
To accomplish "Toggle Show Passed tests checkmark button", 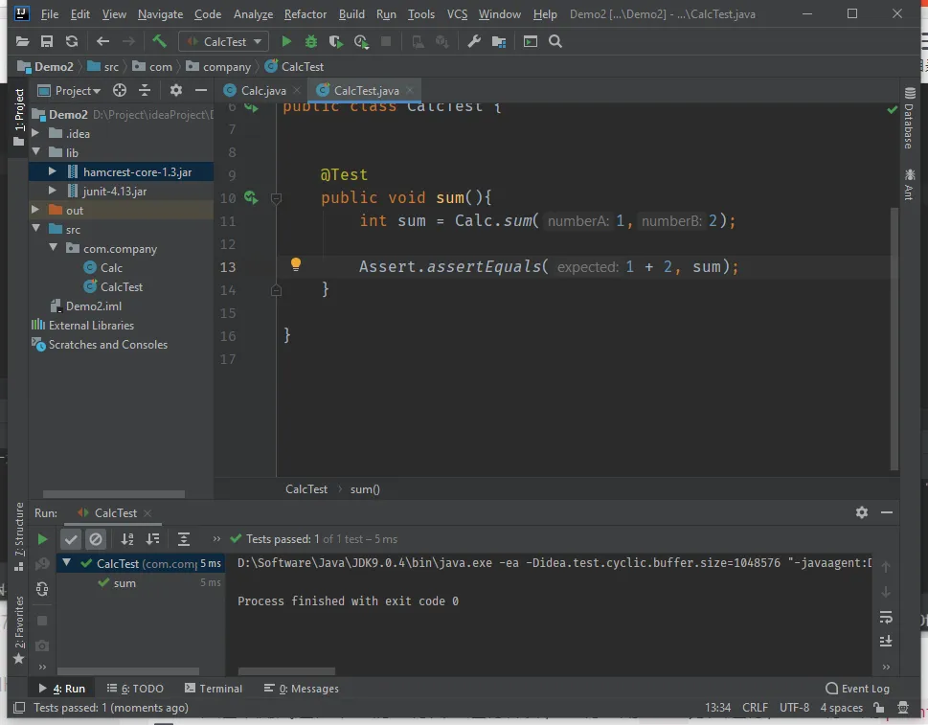I will tap(71, 539).
